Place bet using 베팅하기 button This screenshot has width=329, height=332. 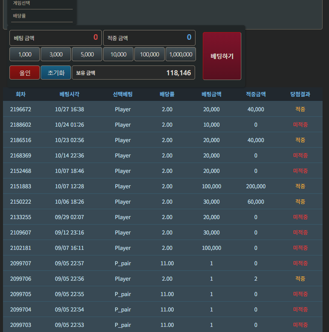point(222,56)
